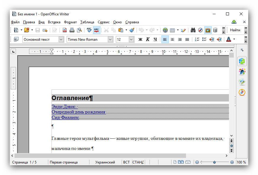The height and width of the screenshot is (175, 258).
Task: Open the Таблица menu
Action: point(87,22)
